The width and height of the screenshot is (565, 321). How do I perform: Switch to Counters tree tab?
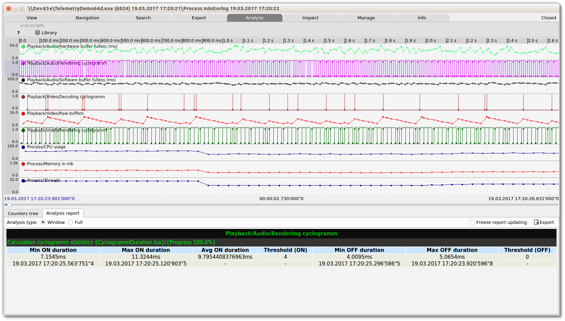[x=23, y=214]
